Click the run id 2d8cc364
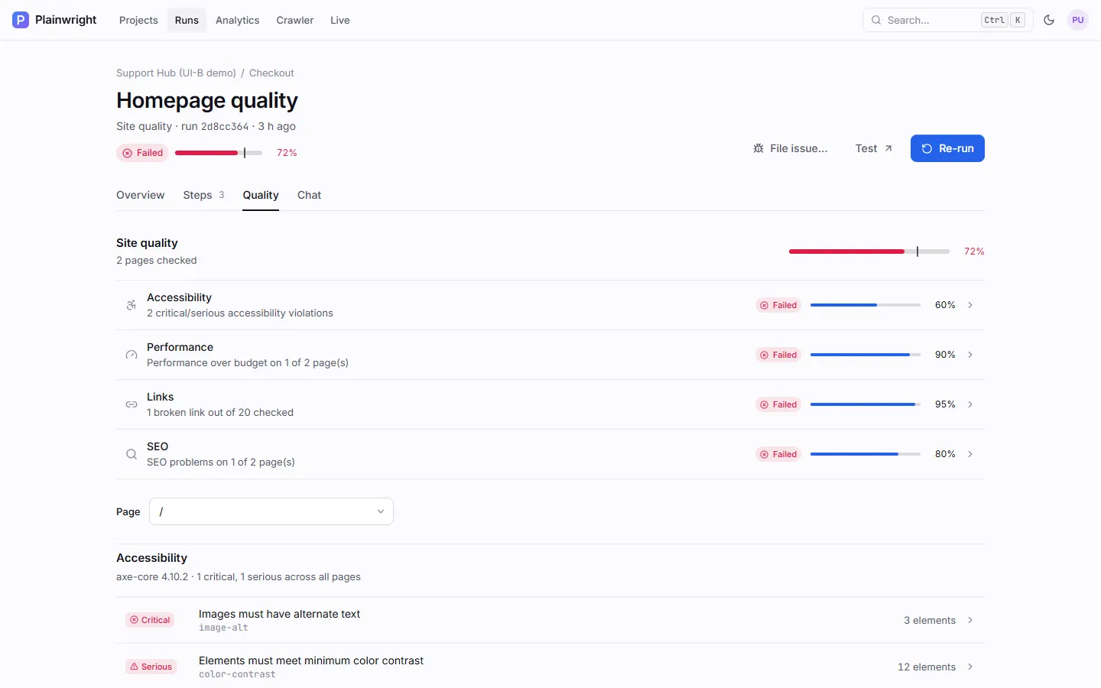The image size is (1101, 688). [x=225, y=127]
